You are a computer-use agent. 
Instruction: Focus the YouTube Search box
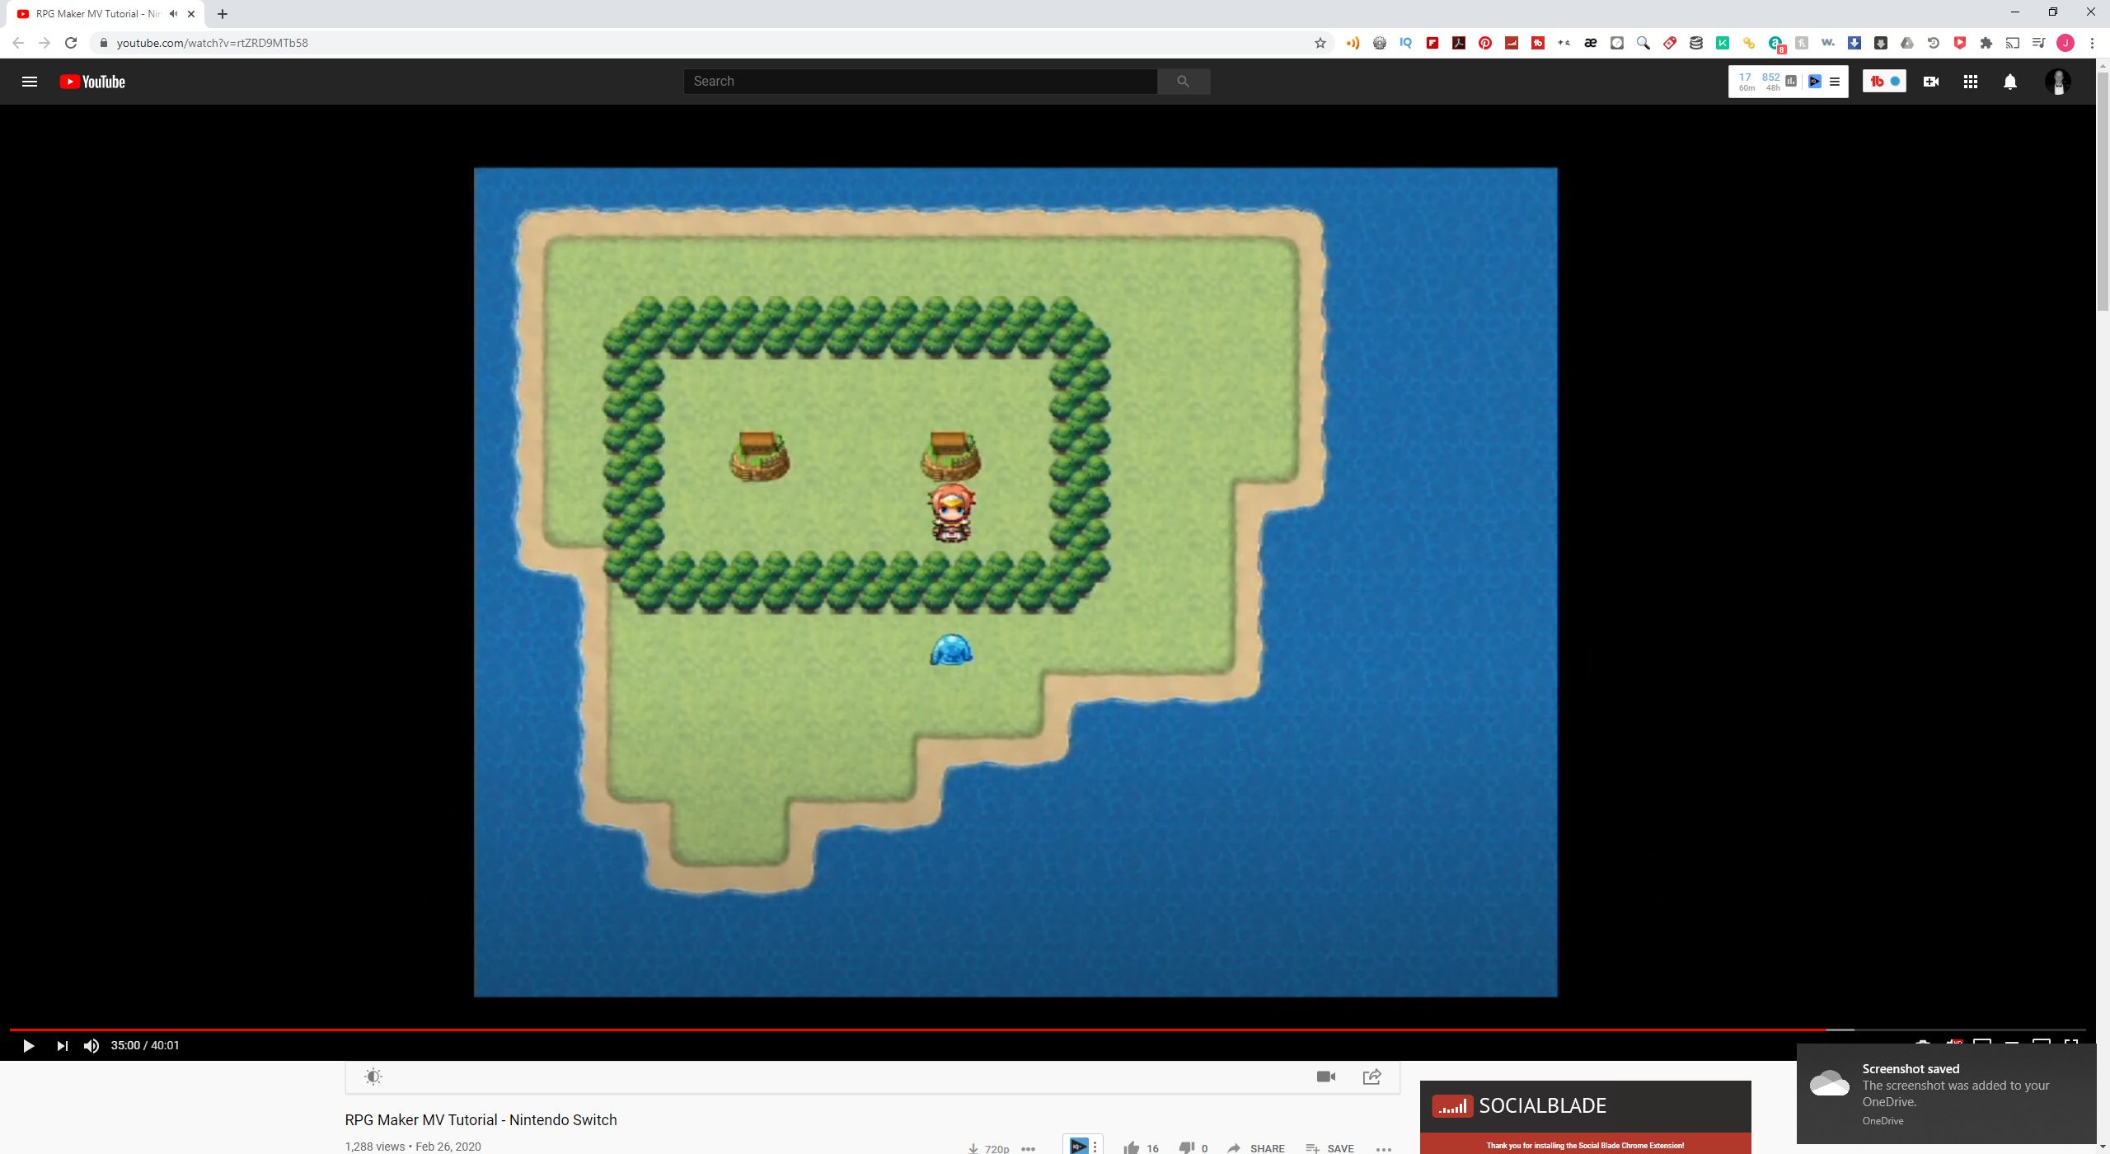click(921, 82)
